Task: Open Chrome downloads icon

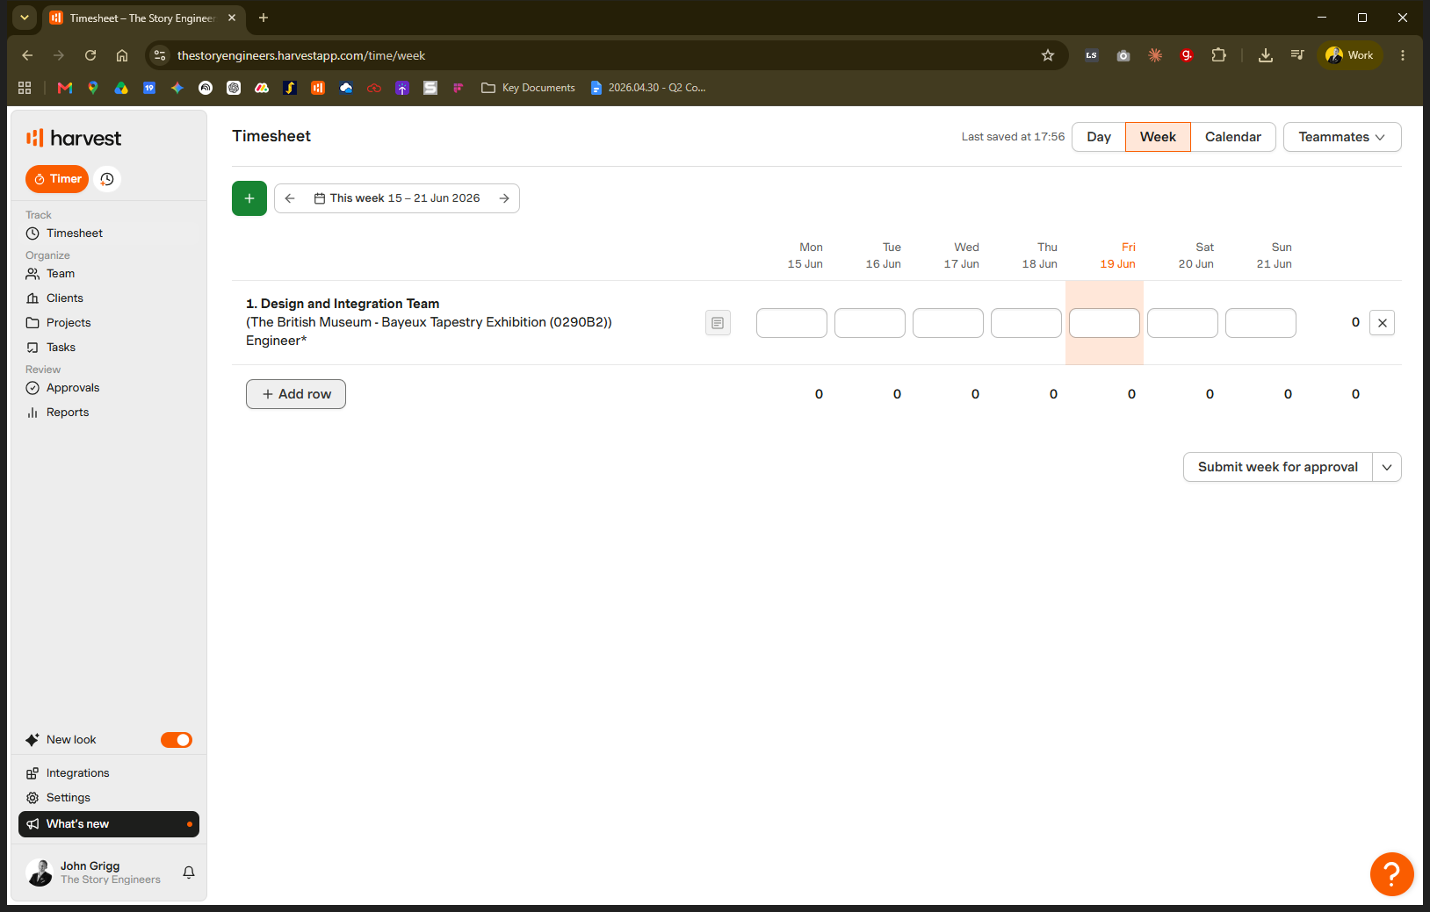Action: click(x=1266, y=55)
